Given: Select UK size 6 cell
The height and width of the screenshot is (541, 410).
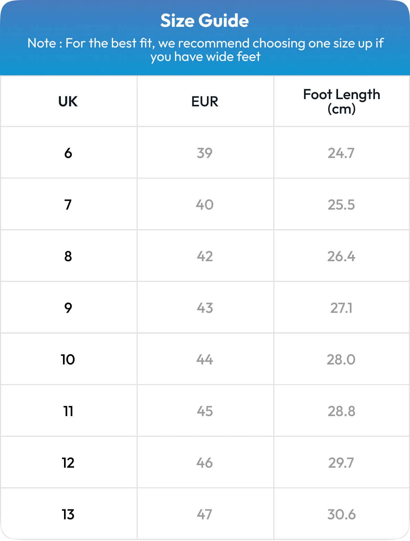Looking at the screenshot, I should click(68, 153).
